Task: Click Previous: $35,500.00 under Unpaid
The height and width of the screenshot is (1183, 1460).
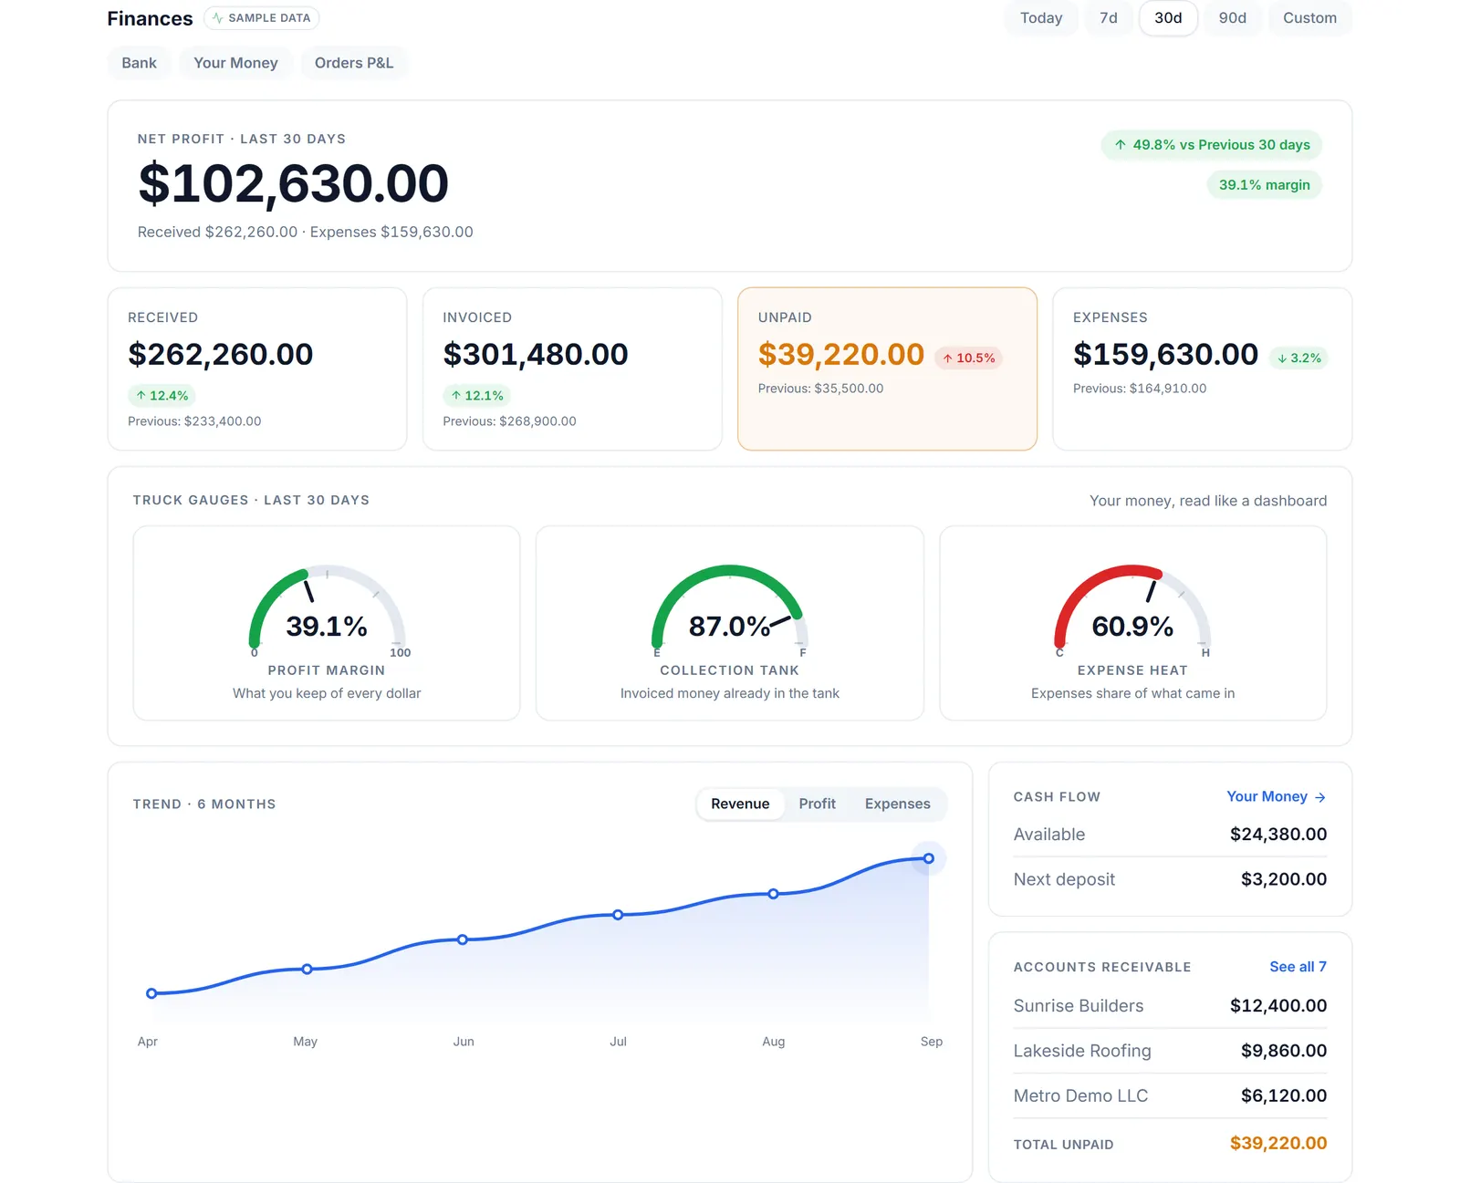Action: [820, 389]
